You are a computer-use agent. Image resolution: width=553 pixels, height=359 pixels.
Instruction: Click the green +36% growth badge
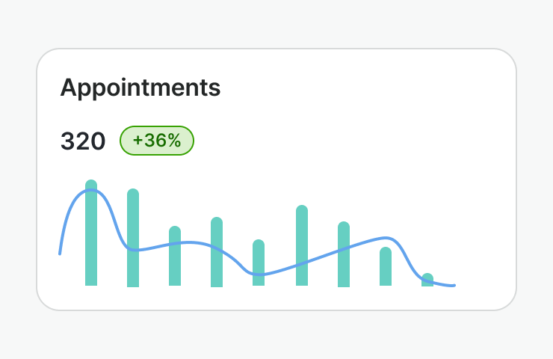click(x=157, y=141)
